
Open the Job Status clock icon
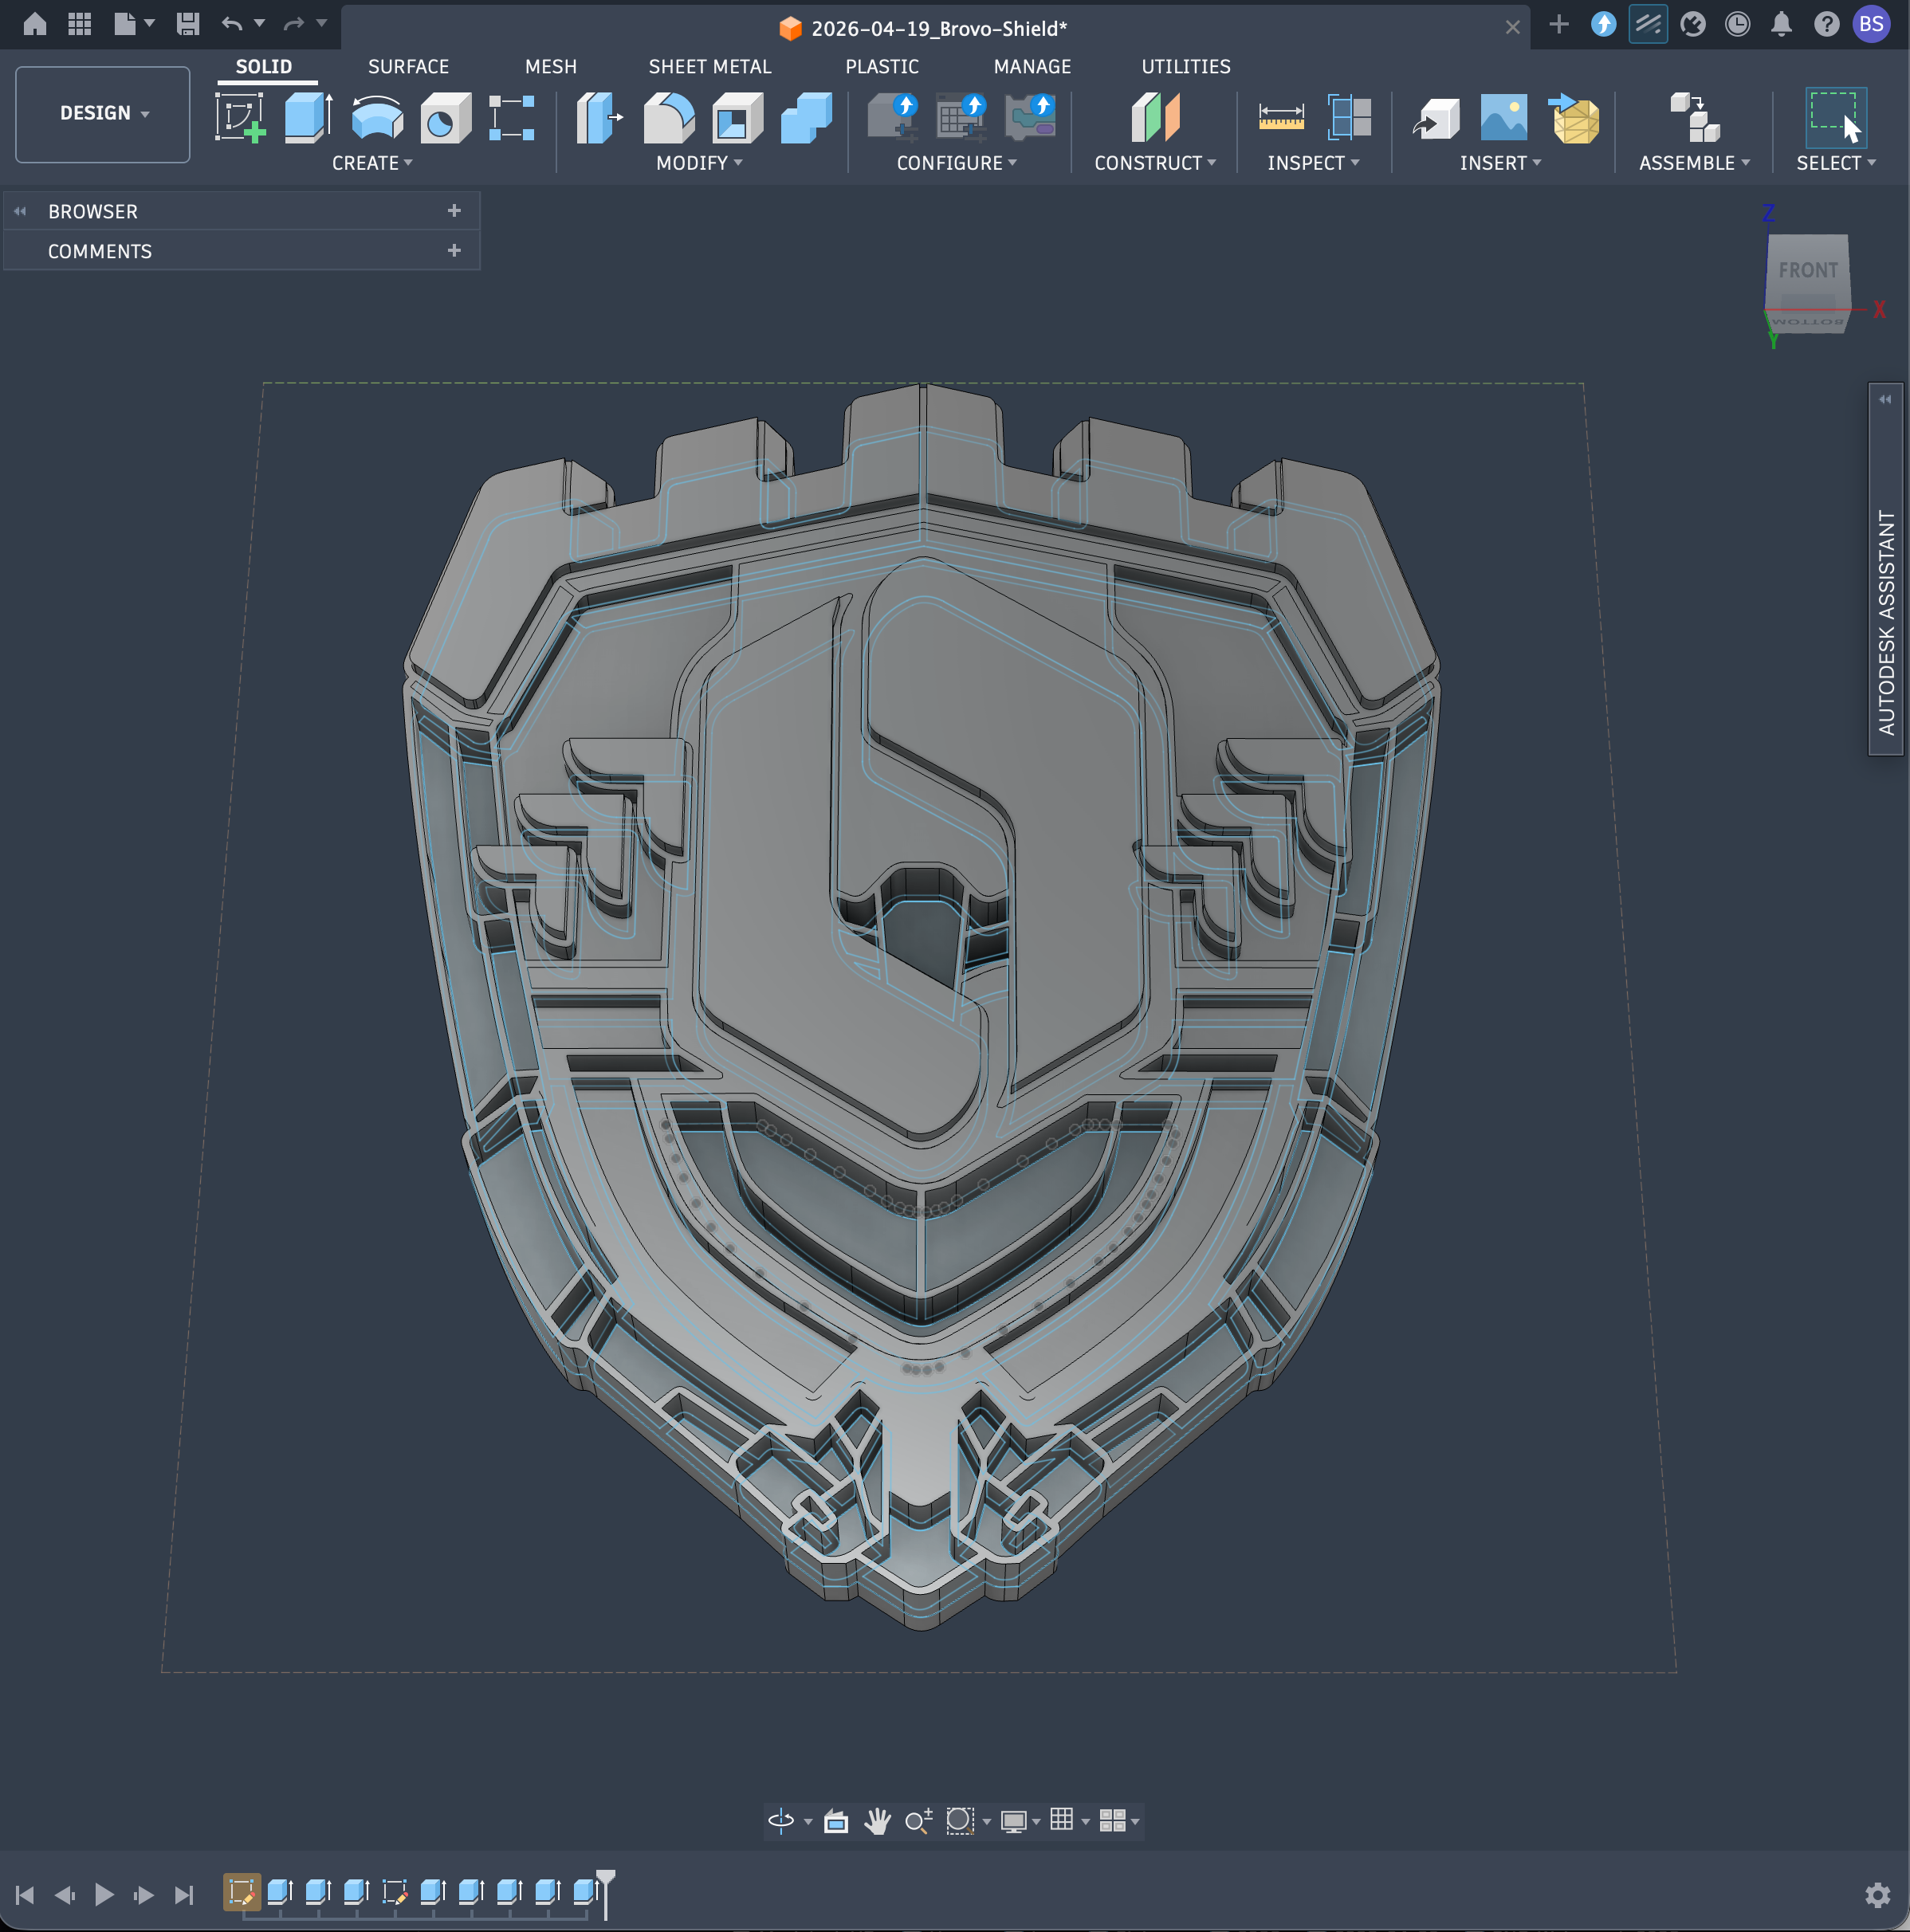[x=1737, y=24]
